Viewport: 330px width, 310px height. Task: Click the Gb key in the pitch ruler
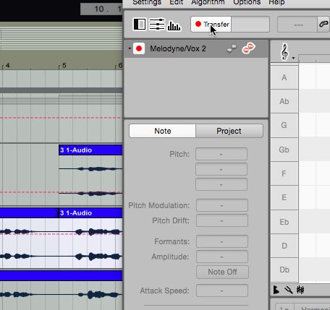[x=284, y=150]
